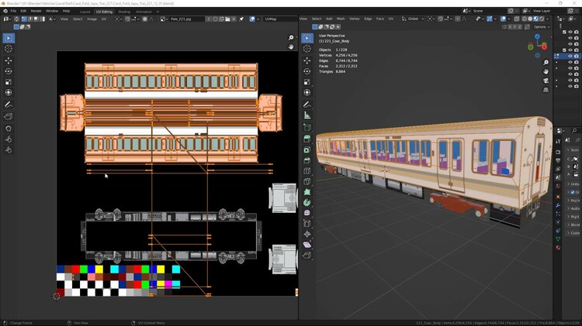Select the Cursor tool in the UV editor toolbar

click(9, 49)
